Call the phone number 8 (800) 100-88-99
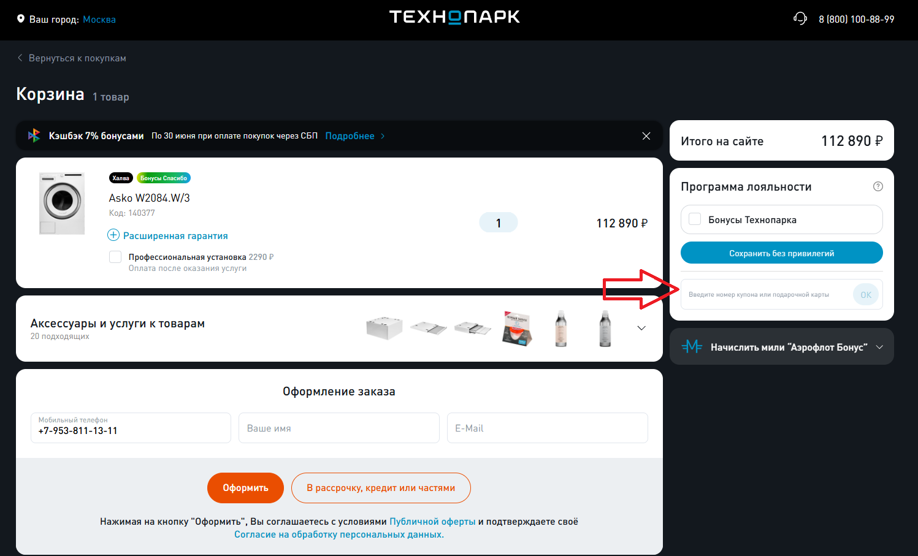The image size is (918, 556). 857,20
